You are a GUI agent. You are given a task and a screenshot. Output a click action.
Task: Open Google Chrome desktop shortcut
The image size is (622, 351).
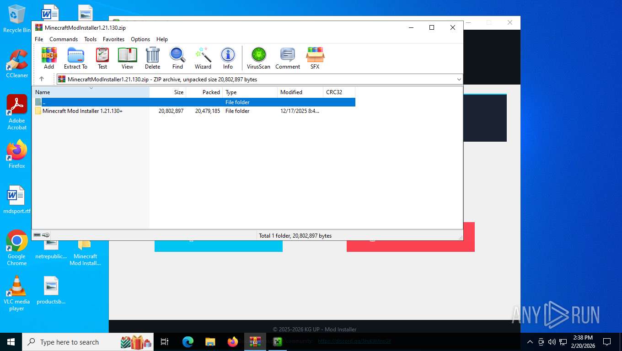coord(17,248)
